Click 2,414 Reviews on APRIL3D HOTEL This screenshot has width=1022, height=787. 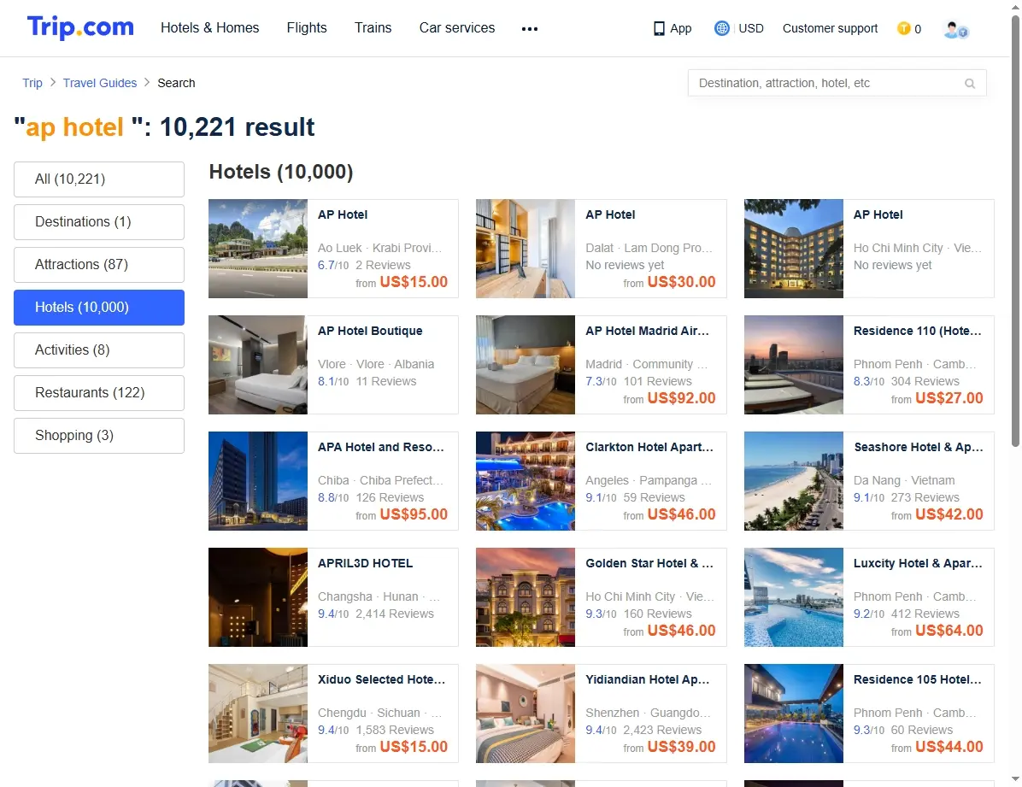click(394, 614)
